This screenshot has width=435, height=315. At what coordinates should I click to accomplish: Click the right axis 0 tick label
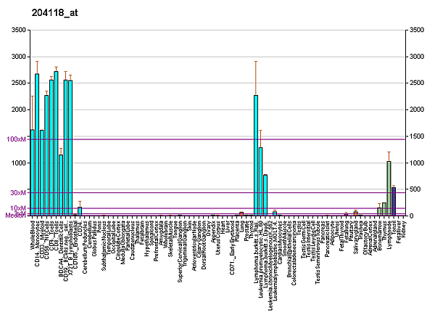point(412,216)
